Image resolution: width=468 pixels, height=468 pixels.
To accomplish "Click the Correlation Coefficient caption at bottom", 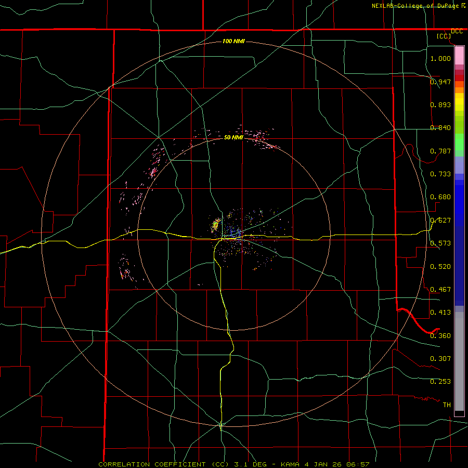I will pyautogui.click(x=233, y=464).
